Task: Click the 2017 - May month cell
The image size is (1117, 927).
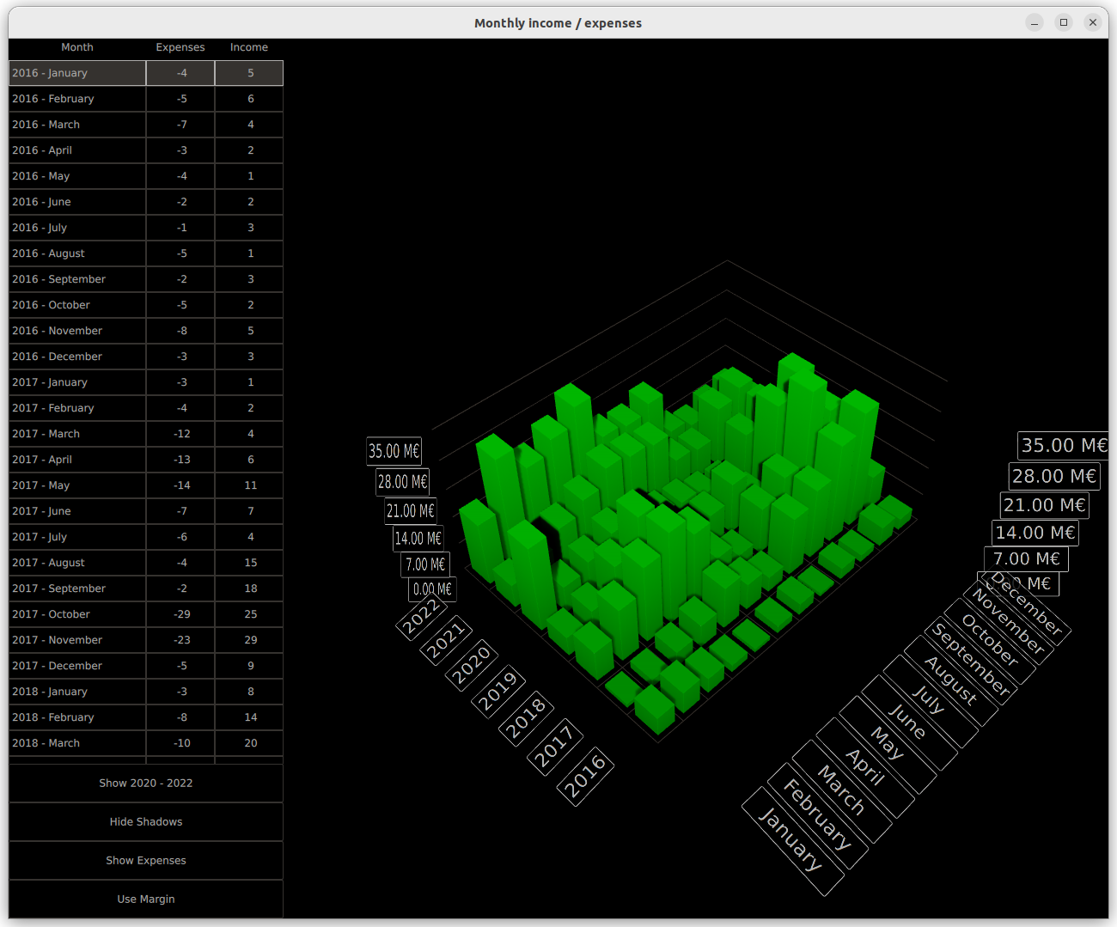Action: (x=77, y=485)
